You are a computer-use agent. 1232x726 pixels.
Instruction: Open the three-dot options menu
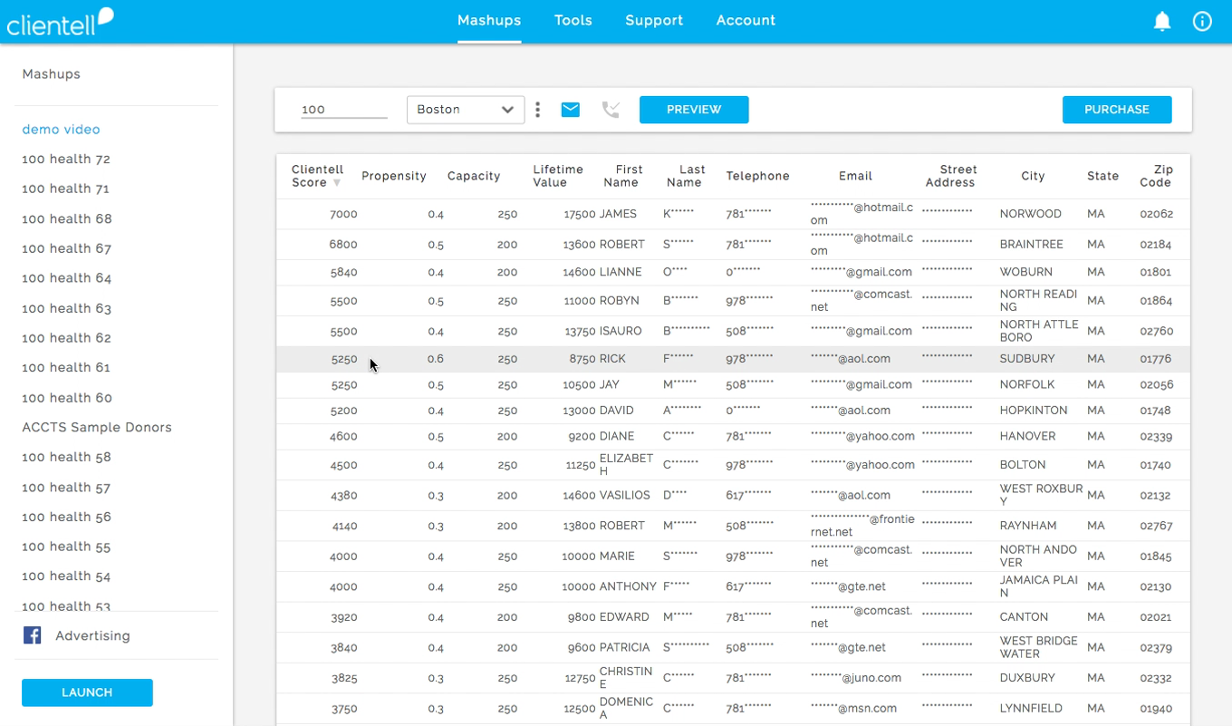coord(538,110)
